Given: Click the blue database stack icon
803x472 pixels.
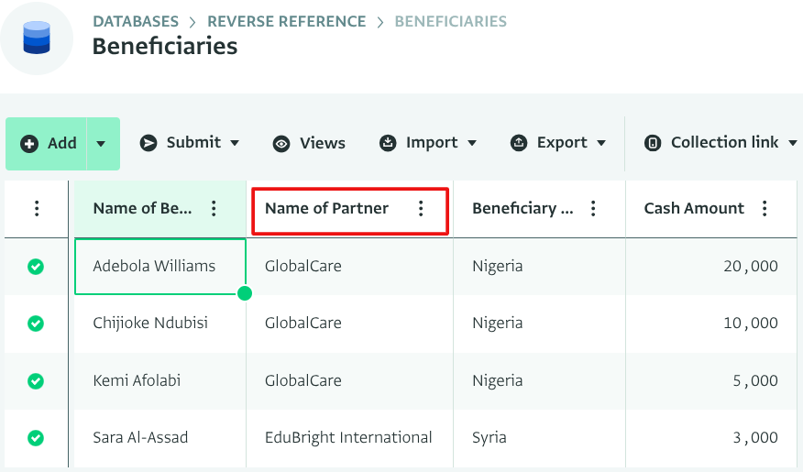Looking at the screenshot, I should click(x=37, y=38).
